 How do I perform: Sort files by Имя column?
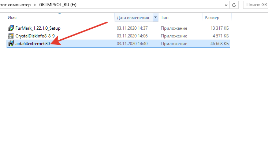[x=12, y=18]
